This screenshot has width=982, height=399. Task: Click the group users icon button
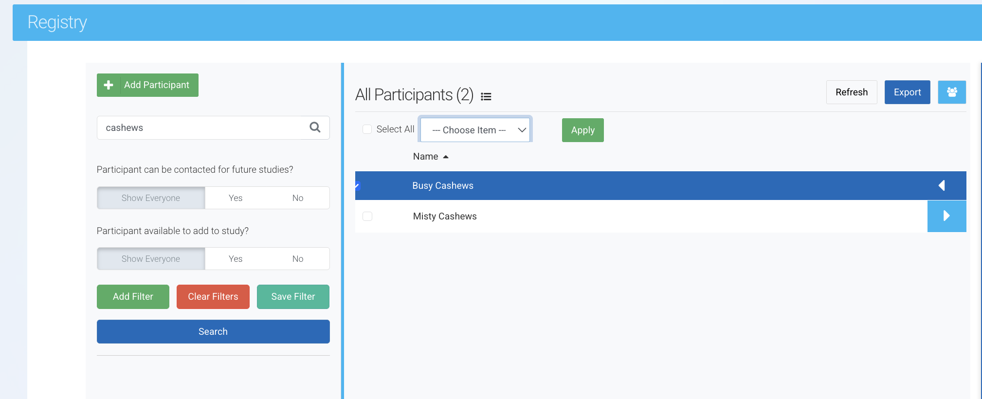pyautogui.click(x=952, y=92)
